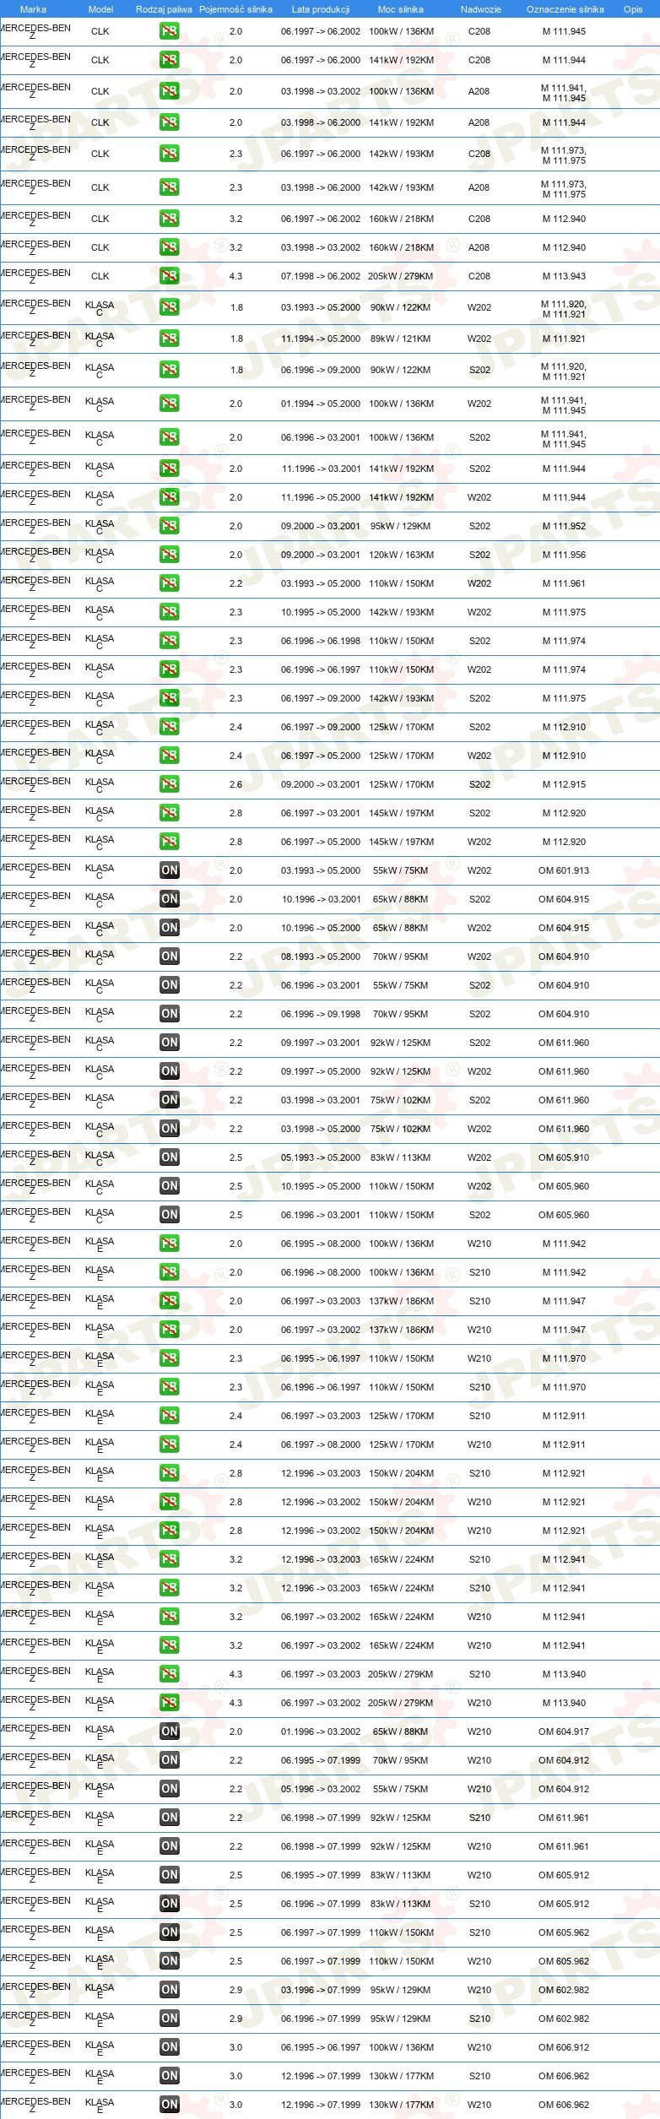The width and height of the screenshot is (660, 2119).
Task: Select production dates 01.1996 -> 03.2002
Action: [x=321, y=1732]
